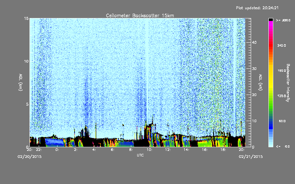Click the "60.0" colorbar value label
The width and height of the screenshot is (295, 184).
pyautogui.click(x=282, y=121)
